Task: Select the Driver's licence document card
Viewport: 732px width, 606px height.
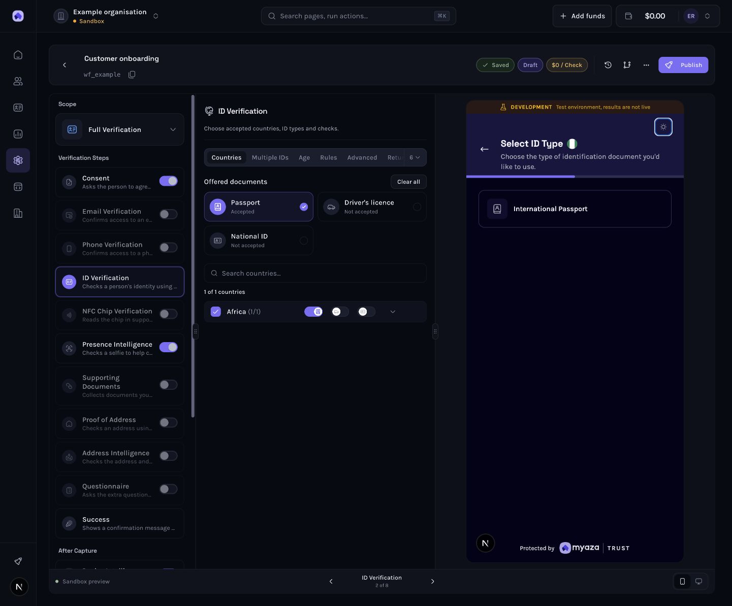Action: (x=372, y=207)
